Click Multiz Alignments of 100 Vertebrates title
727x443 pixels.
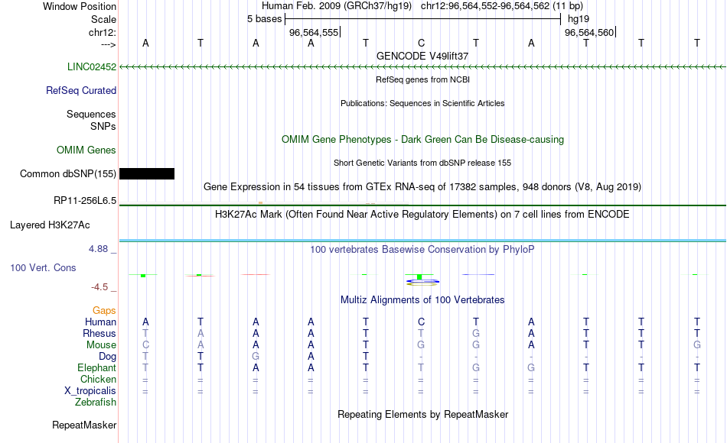coord(422,300)
